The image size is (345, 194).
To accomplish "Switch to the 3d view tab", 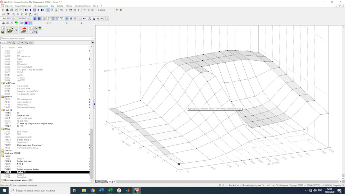I will point(110,181).
